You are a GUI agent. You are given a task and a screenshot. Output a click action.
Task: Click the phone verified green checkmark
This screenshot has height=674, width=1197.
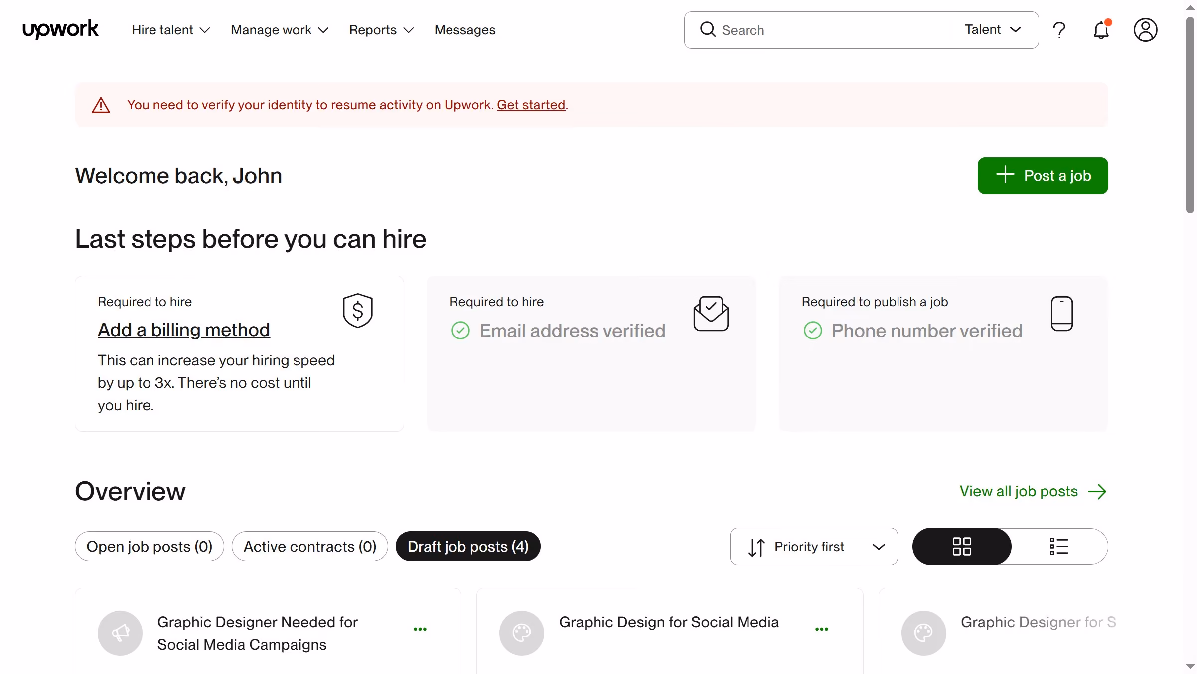(x=813, y=331)
